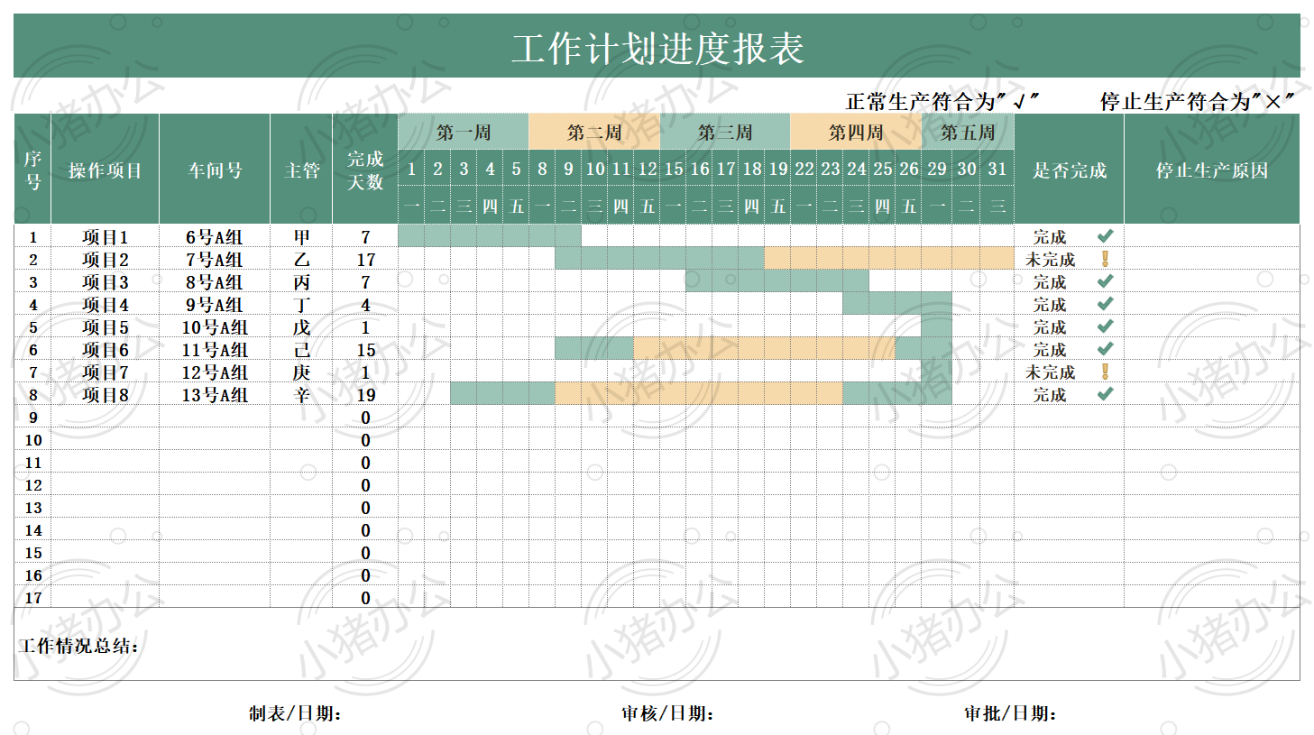This screenshot has width=1314, height=735.
Task: Click the yellow exclamation icon in row 项目2
Action: [x=1105, y=259]
